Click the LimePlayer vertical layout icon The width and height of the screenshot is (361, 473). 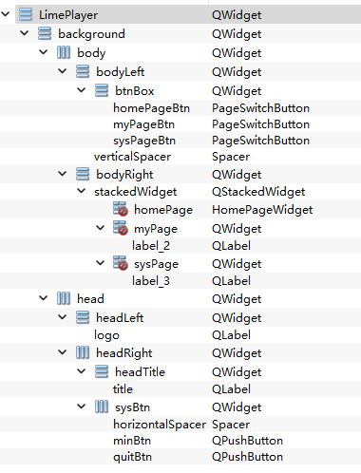pyautogui.click(x=26, y=14)
